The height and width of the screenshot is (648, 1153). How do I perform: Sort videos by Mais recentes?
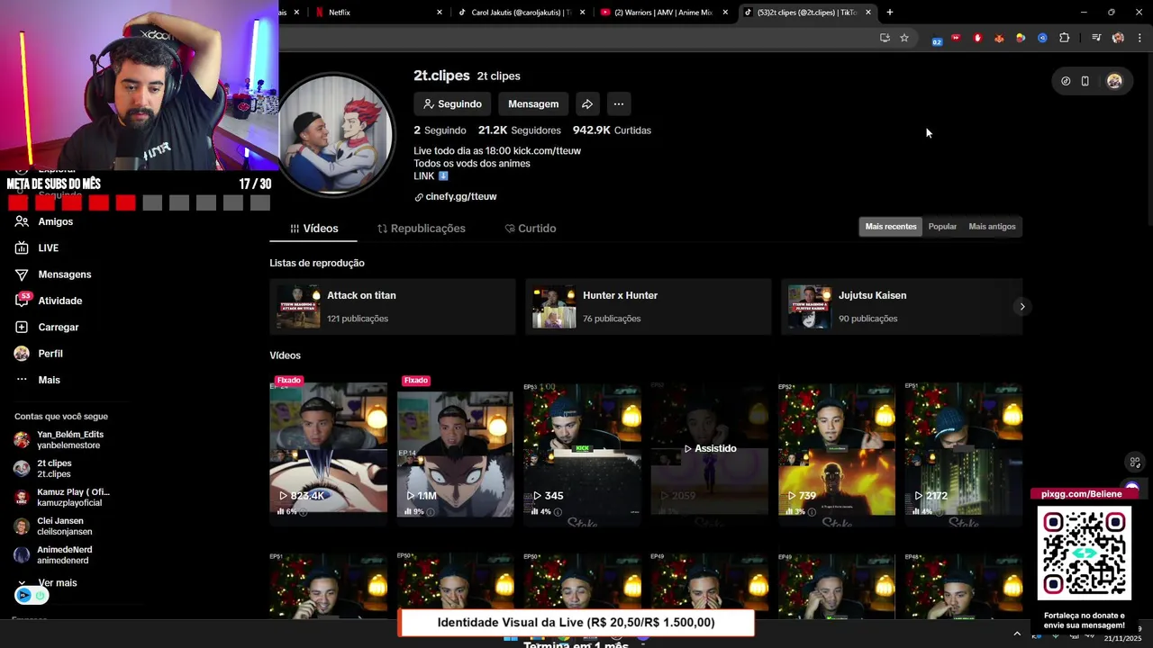[x=891, y=227]
